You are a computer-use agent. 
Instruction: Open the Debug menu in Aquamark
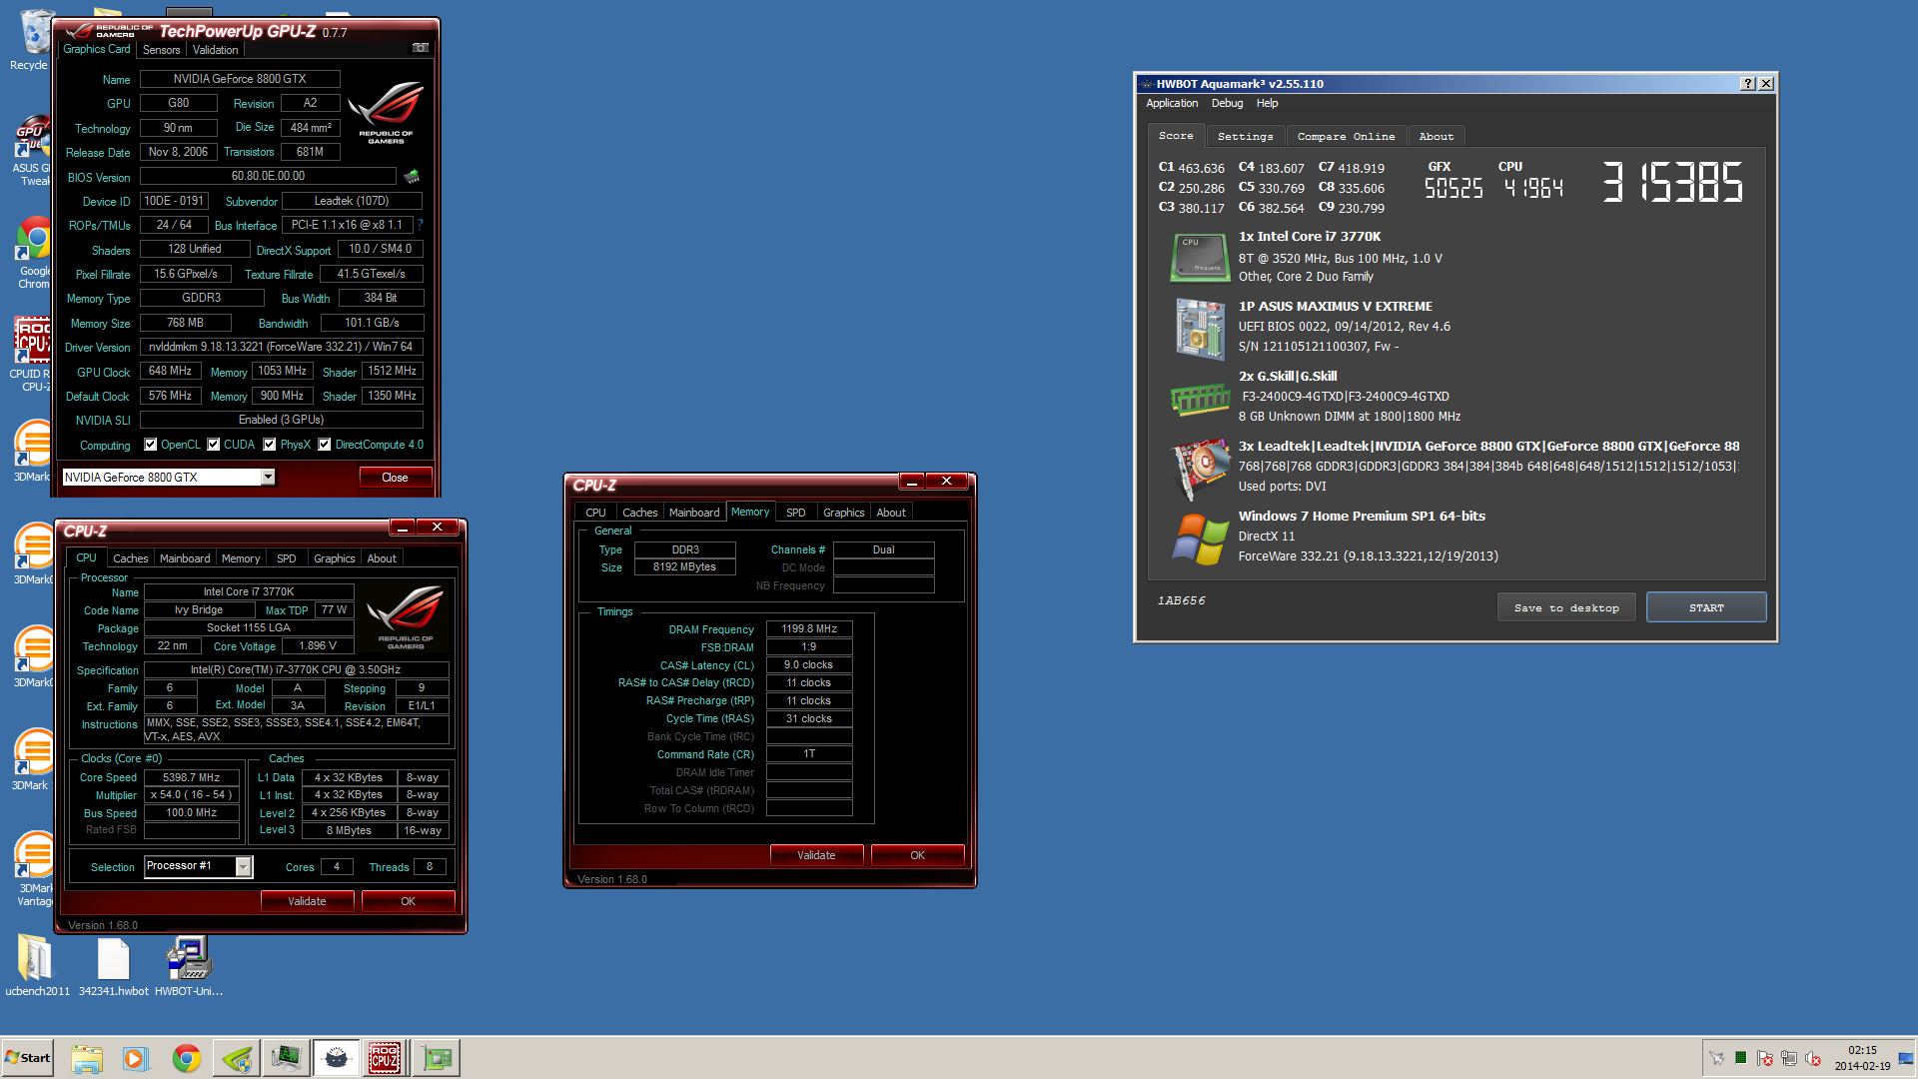(x=1227, y=103)
